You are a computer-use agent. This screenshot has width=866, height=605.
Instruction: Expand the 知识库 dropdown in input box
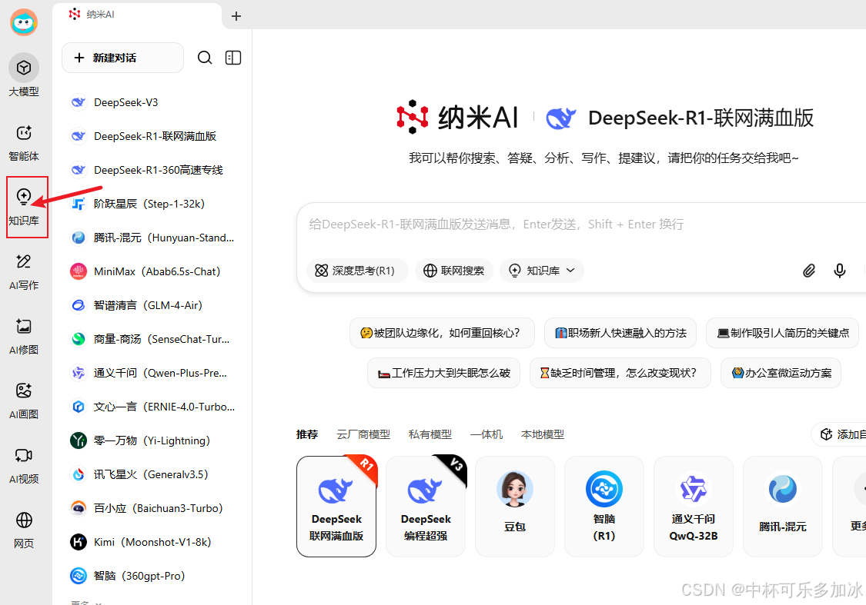pyautogui.click(x=542, y=271)
